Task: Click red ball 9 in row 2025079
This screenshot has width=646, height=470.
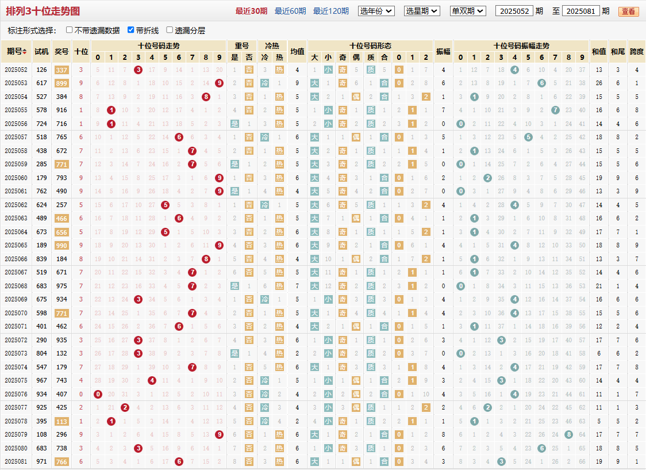Action: click(219, 434)
